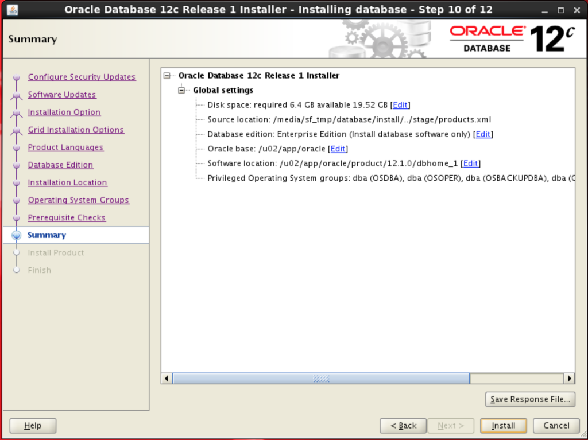Collapse the Global settings tree node
Screen dimensions: 588x440
click(181, 90)
